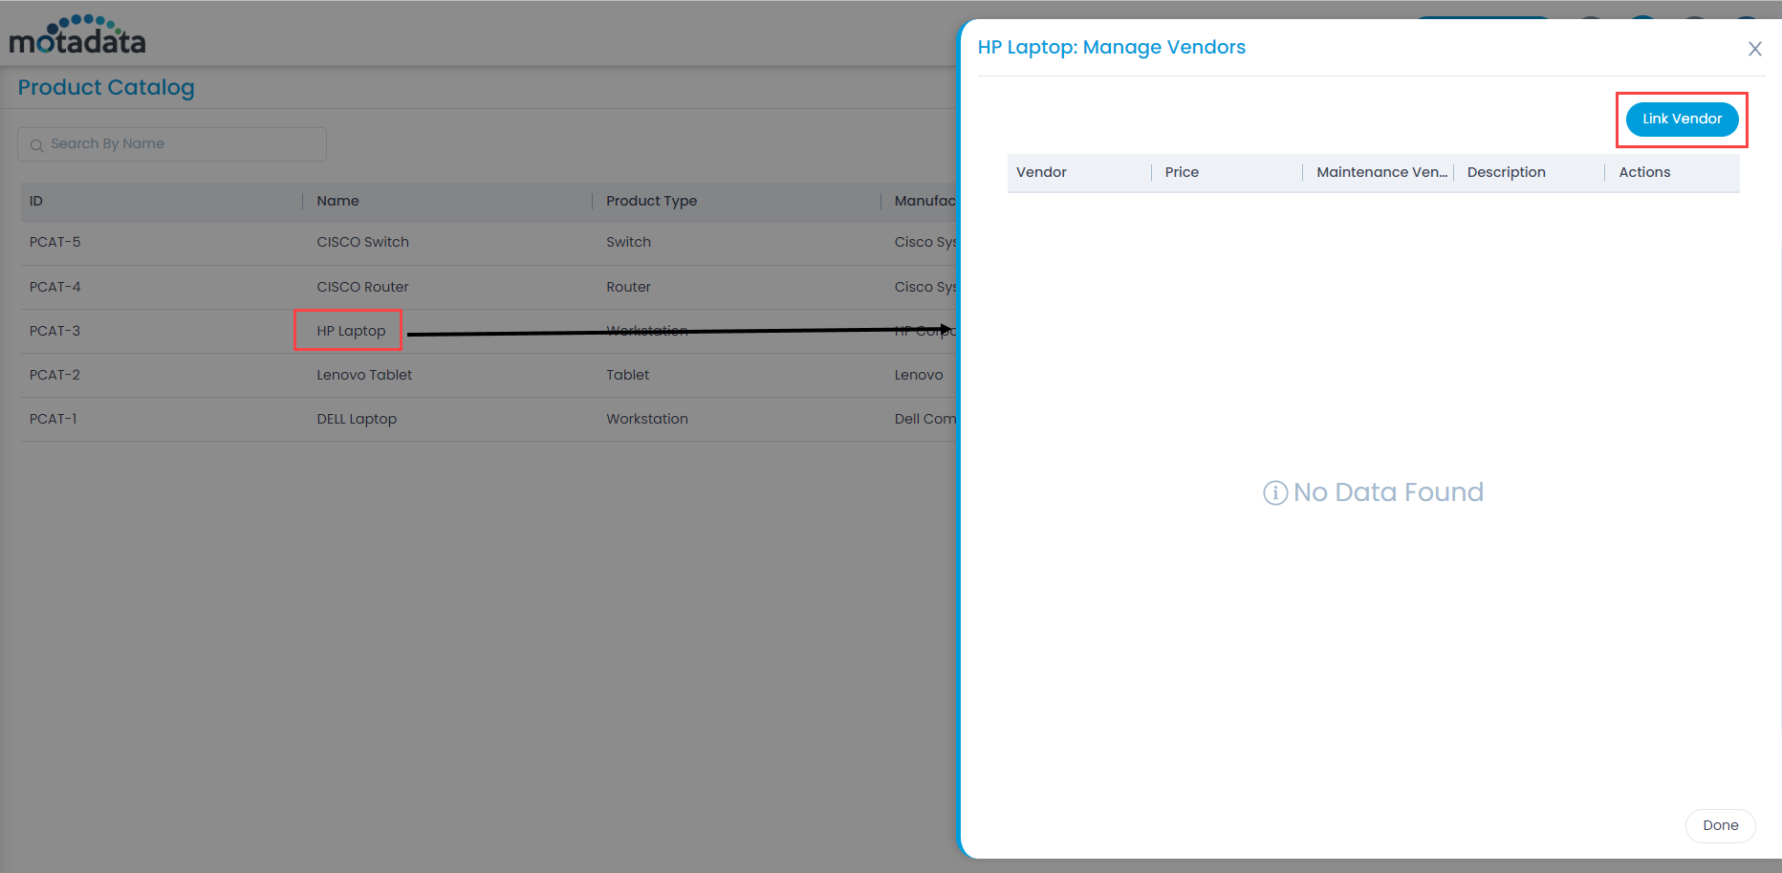Click the Price column header in the panel
The width and height of the screenshot is (1782, 873).
(1182, 172)
